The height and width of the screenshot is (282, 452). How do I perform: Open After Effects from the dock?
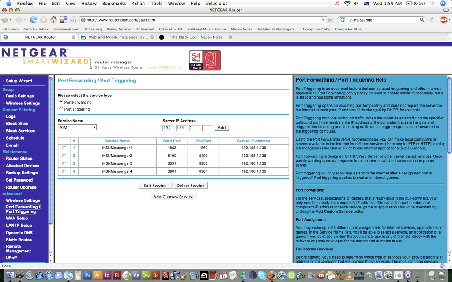point(136,275)
